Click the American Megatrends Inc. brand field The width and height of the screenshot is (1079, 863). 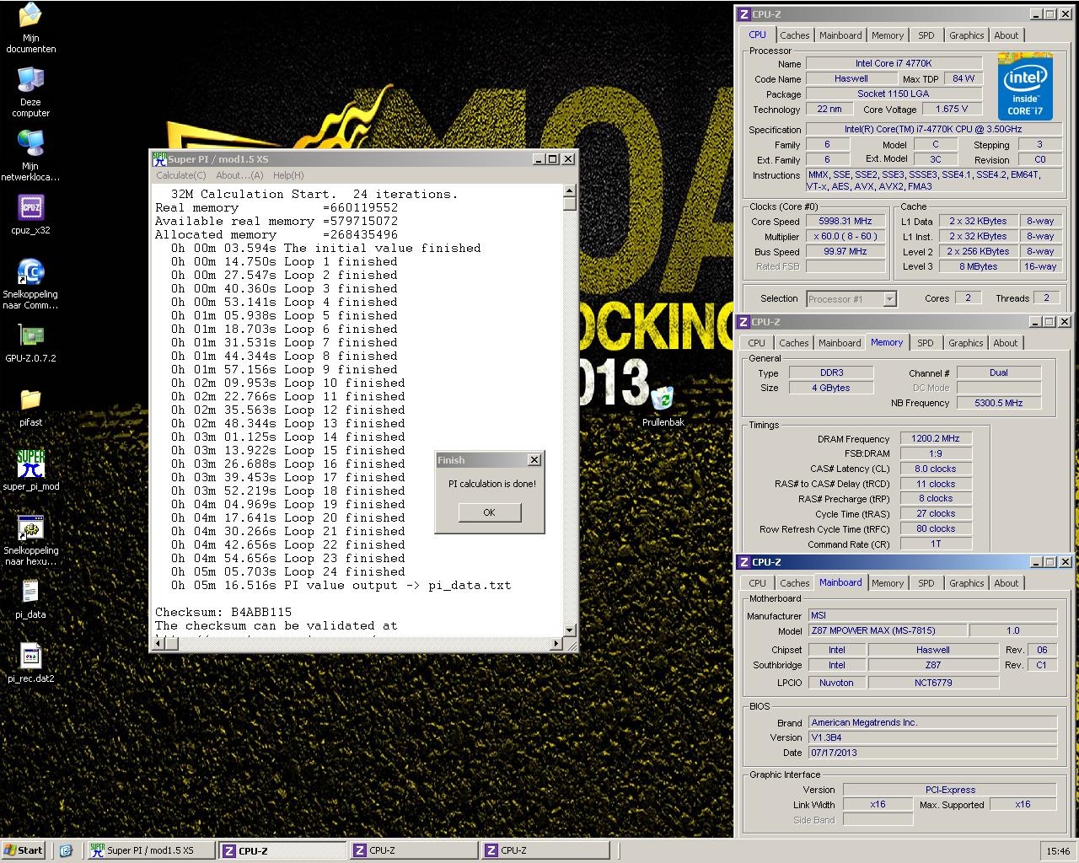[932, 722]
